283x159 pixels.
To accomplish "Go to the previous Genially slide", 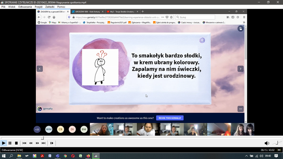I will 40,69.
